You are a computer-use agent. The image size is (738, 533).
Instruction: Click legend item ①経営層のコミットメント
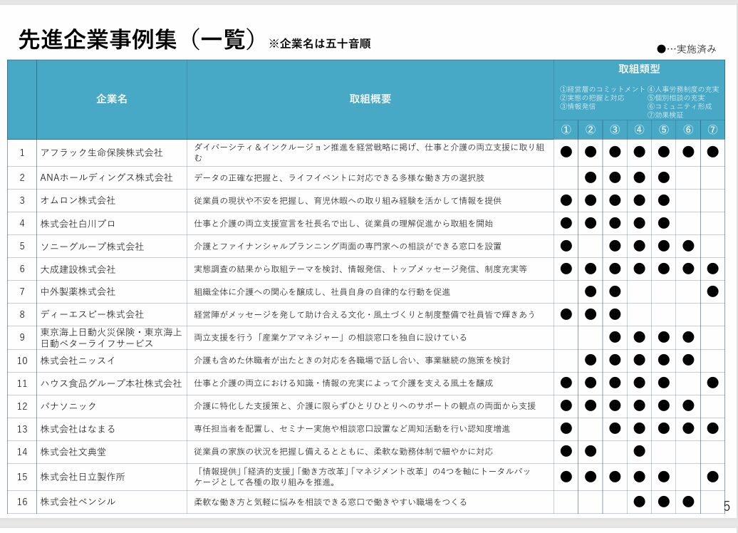click(603, 89)
